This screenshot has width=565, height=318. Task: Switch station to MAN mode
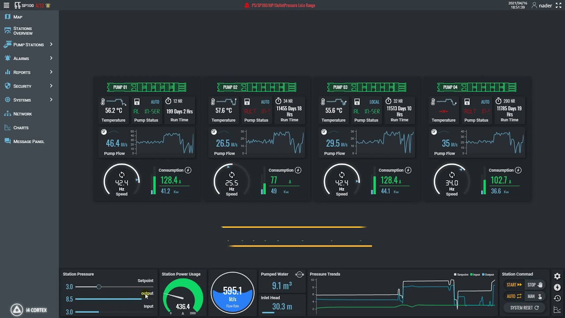535,296
